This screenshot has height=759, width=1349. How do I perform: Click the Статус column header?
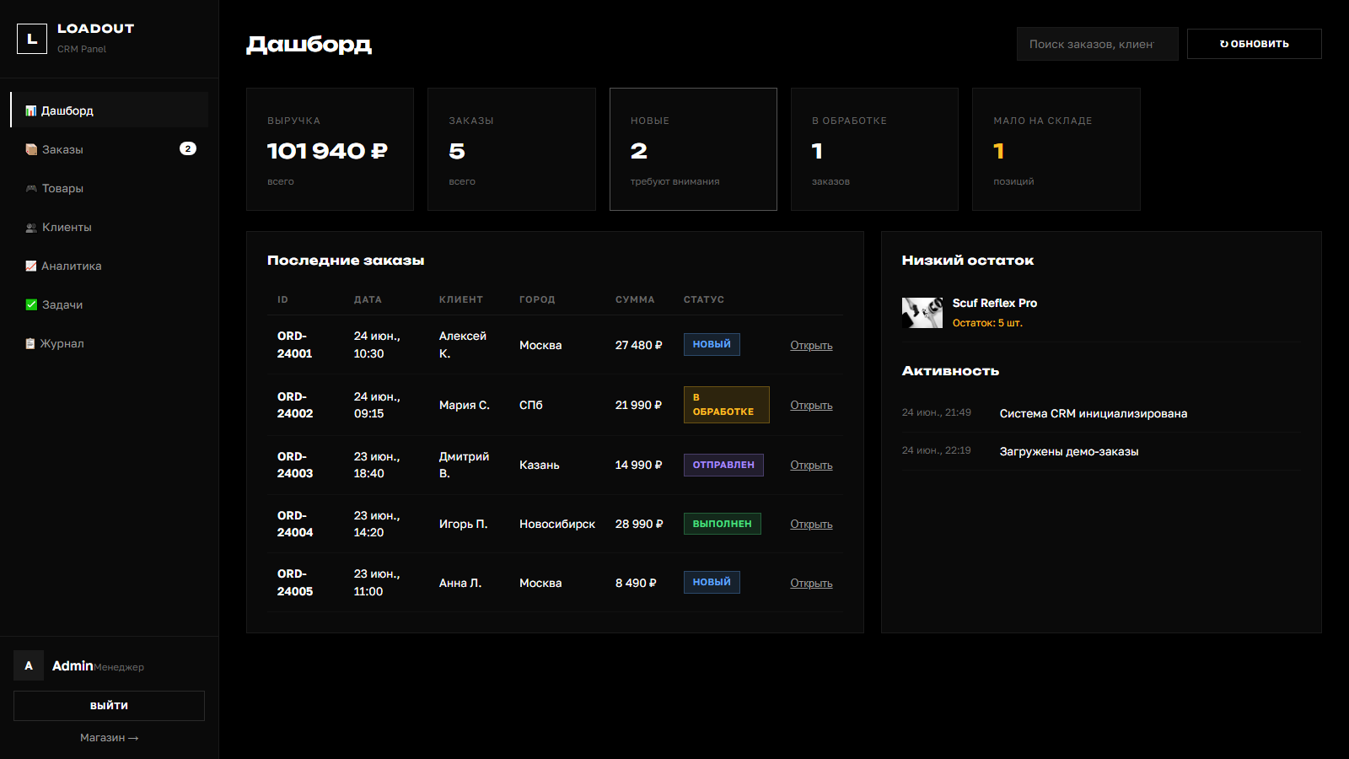704,299
